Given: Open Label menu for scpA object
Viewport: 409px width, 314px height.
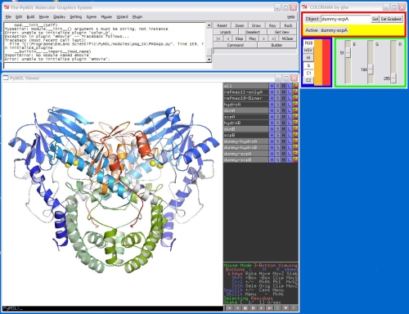Looking at the screenshot, I should (x=290, y=117).
